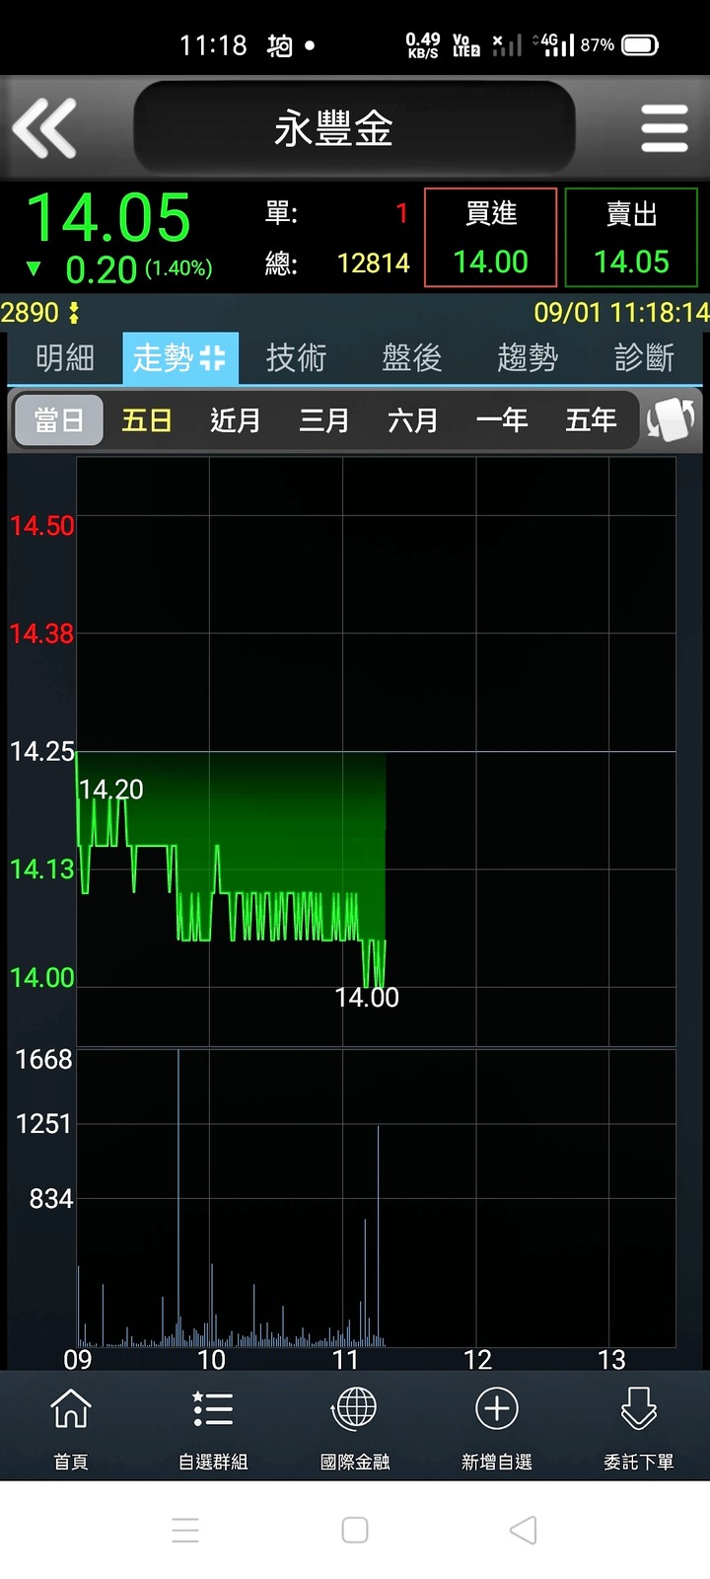Tap Android home square button
The image size is (710, 1579).
[x=355, y=1530]
